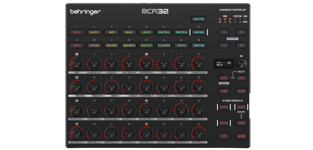Click the TAP DELETE page button

224,107
